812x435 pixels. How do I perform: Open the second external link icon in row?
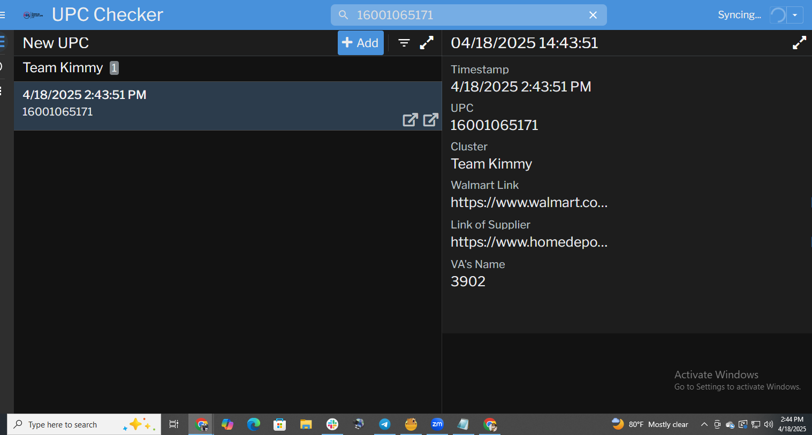click(x=430, y=120)
